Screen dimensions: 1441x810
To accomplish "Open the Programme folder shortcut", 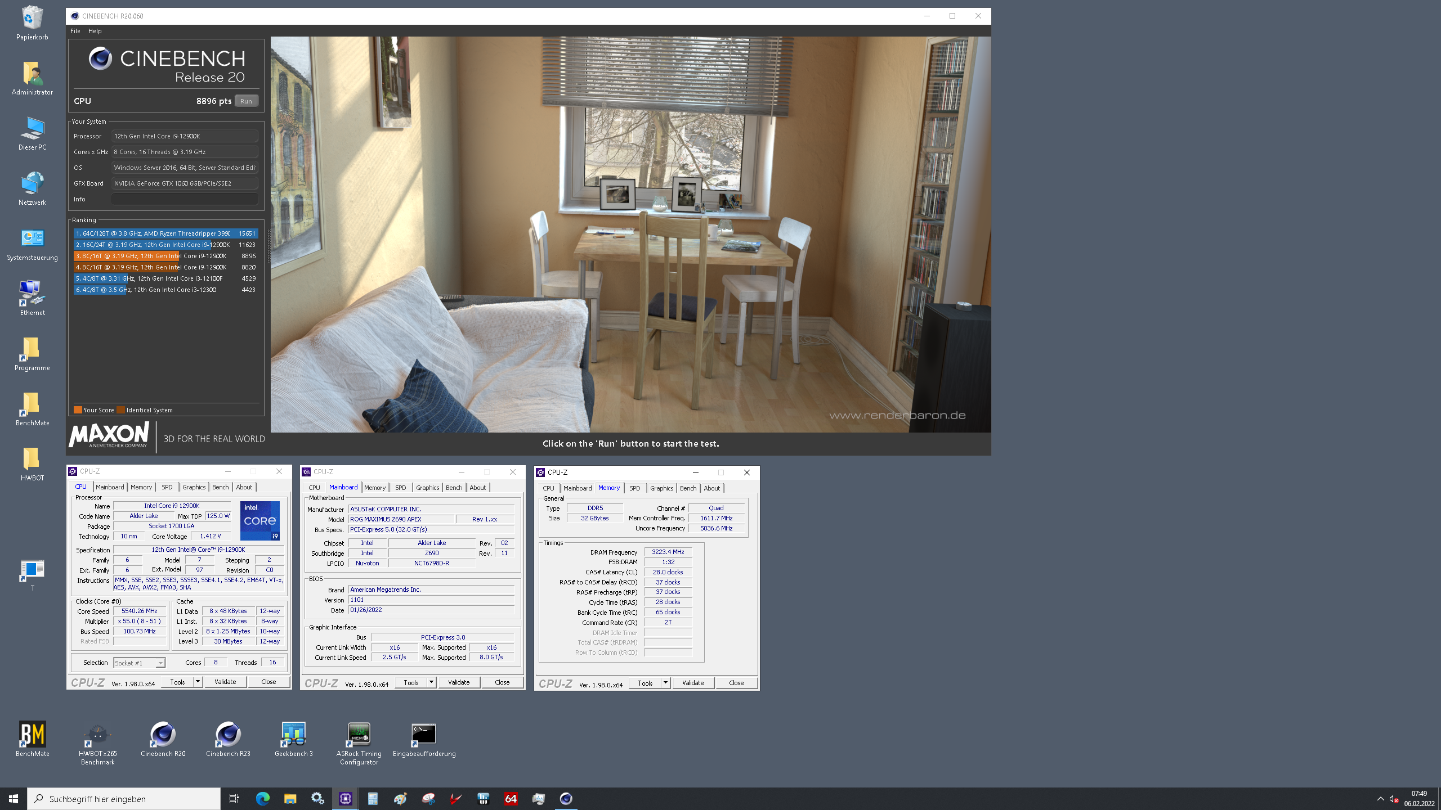I will pos(32,354).
